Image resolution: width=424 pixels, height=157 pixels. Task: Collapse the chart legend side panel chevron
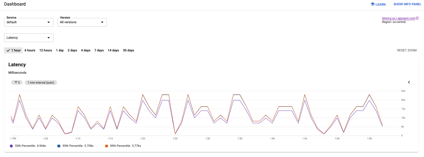coord(409,82)
